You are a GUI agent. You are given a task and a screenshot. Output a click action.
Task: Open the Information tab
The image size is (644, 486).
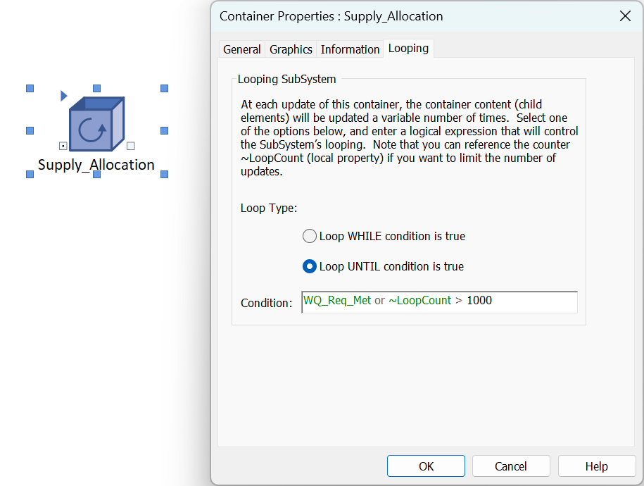point(350,49)
